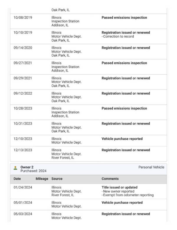This screenshot has height=230, width=177.
Task: Select the Owner 2 heading text
Action: pos(27,167)
